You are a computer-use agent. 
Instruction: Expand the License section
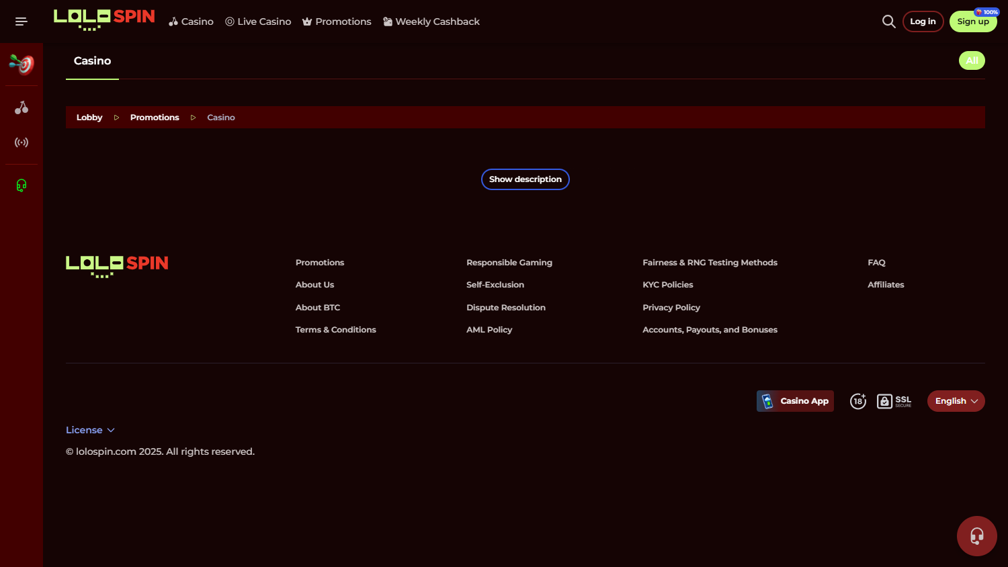(x=90, y=430)
